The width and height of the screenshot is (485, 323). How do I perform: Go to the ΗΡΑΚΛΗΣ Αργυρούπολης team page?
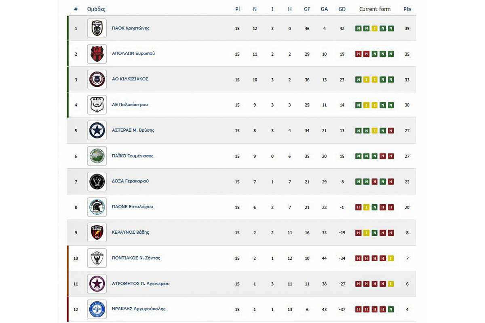click(138, 309)
